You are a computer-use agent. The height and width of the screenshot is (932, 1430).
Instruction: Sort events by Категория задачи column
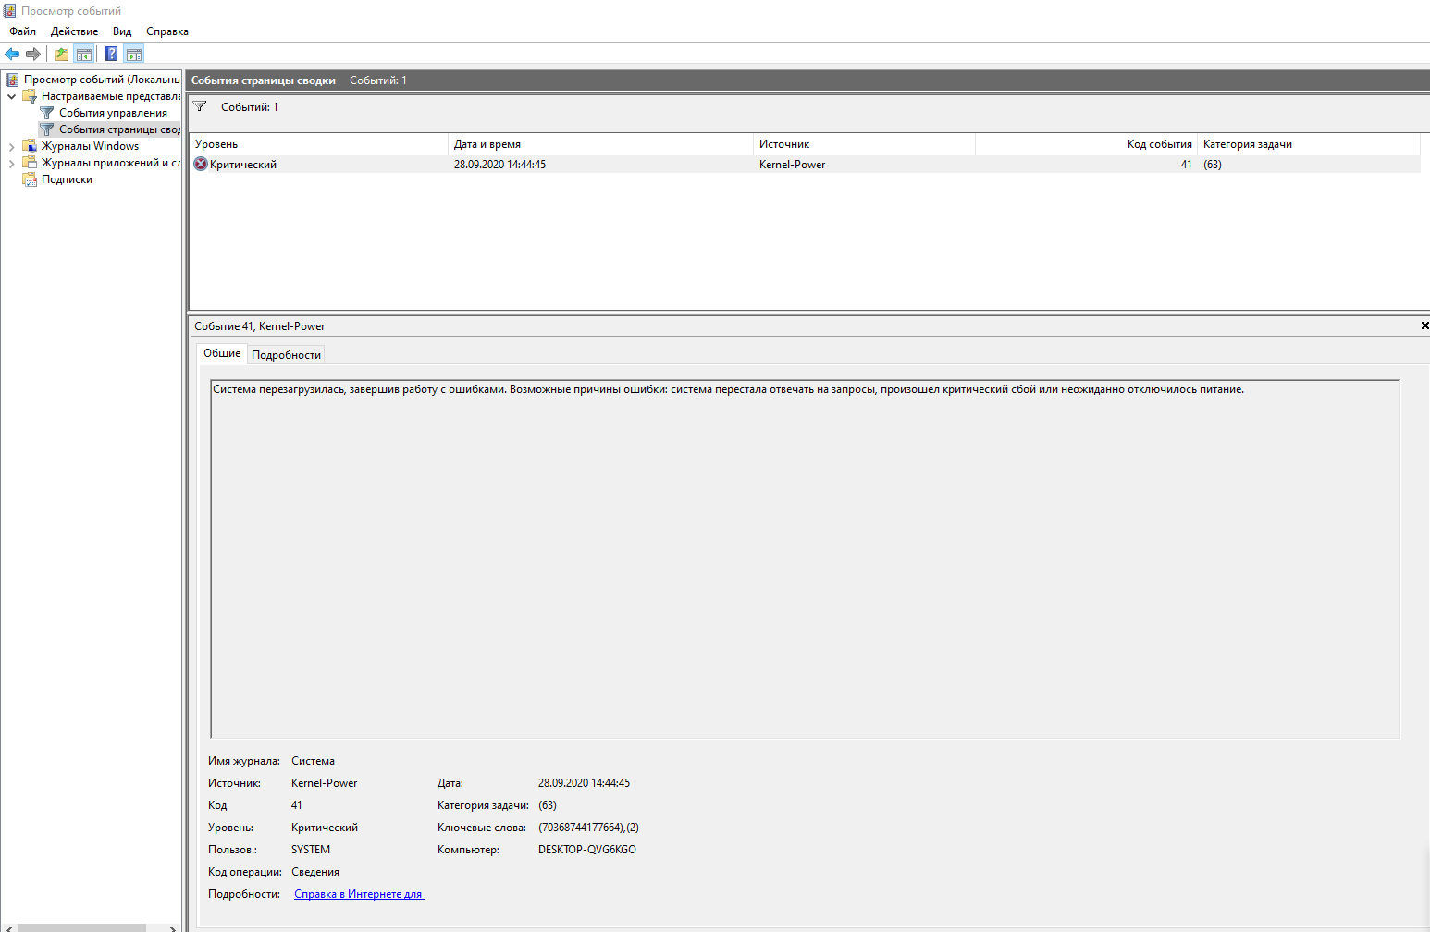(x=1308, y=144)
